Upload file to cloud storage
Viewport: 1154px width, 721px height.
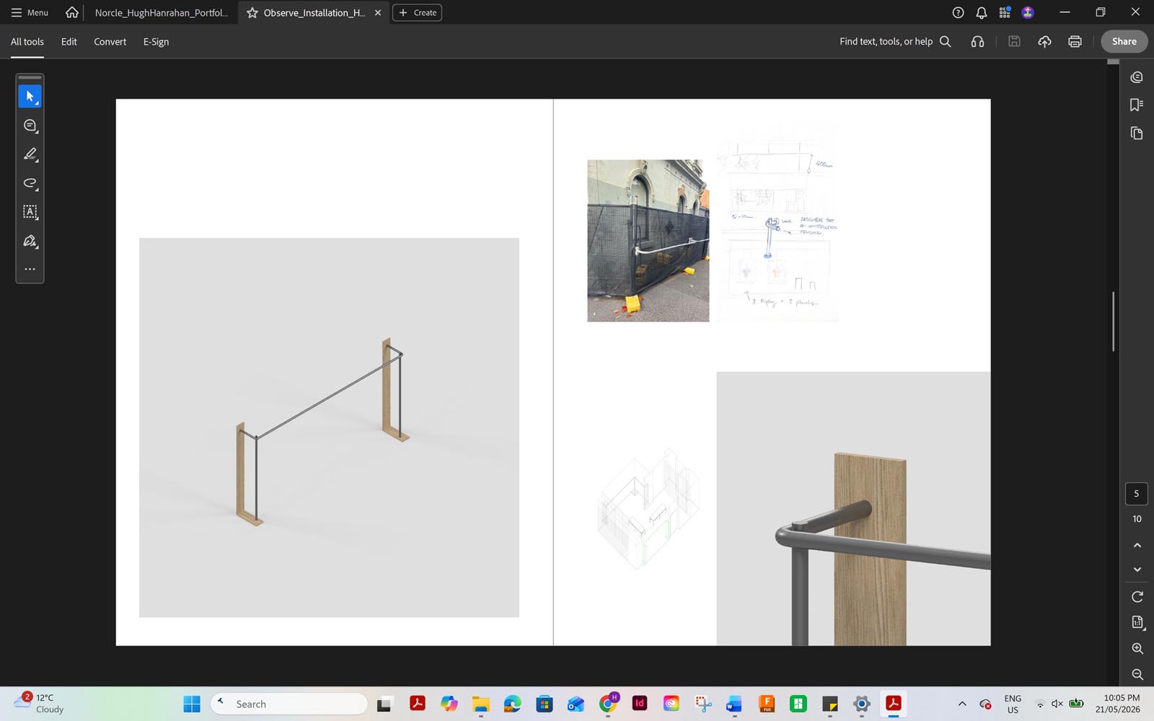point(1044,42)
